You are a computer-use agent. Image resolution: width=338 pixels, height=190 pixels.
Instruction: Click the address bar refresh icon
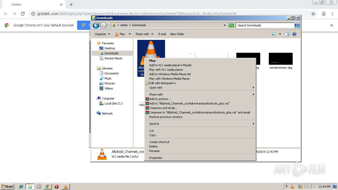coord(231,25)
